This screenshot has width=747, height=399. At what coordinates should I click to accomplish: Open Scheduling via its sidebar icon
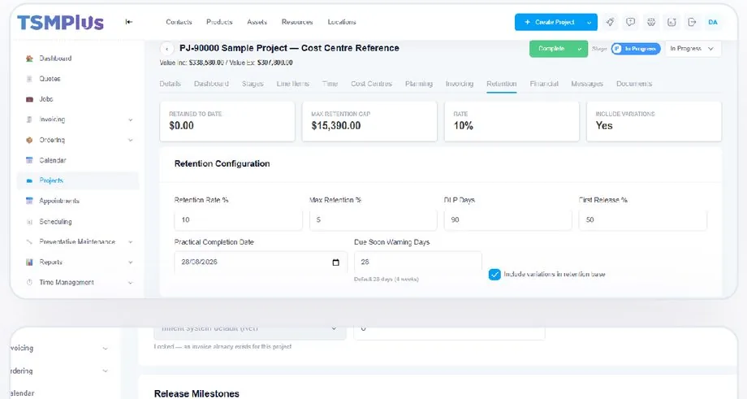[29, 222]
